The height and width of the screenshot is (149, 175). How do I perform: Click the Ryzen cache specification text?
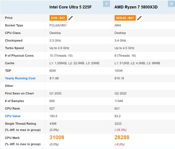(x=137, y=63)
